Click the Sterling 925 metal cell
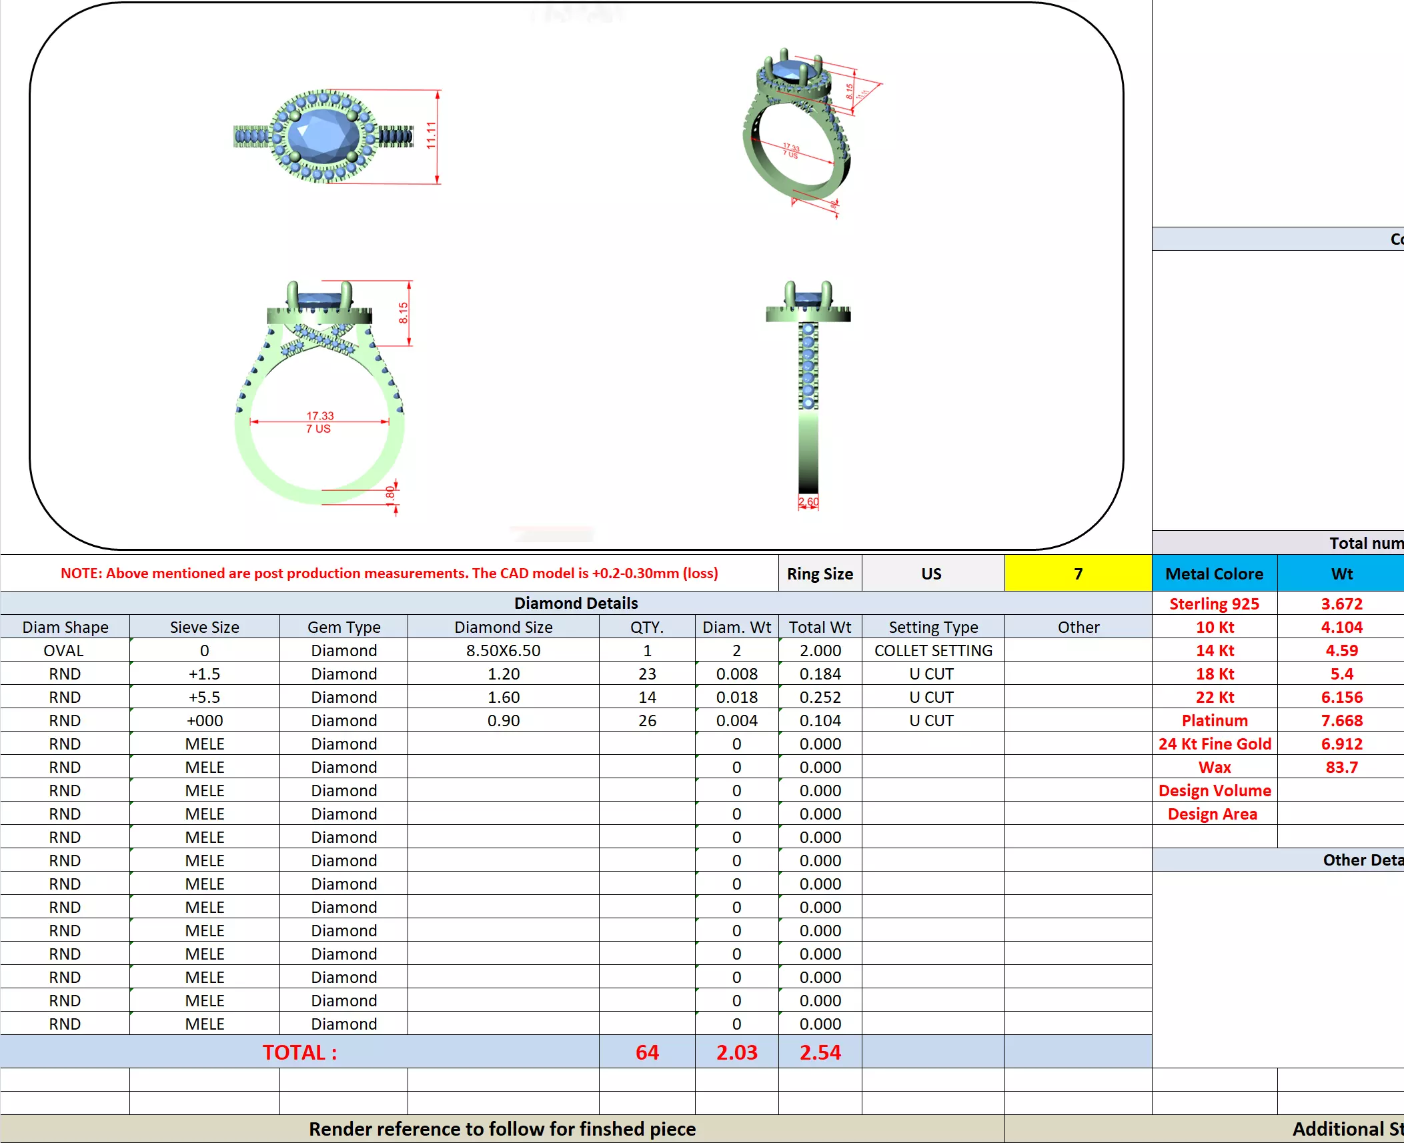 click(1214, 604)
